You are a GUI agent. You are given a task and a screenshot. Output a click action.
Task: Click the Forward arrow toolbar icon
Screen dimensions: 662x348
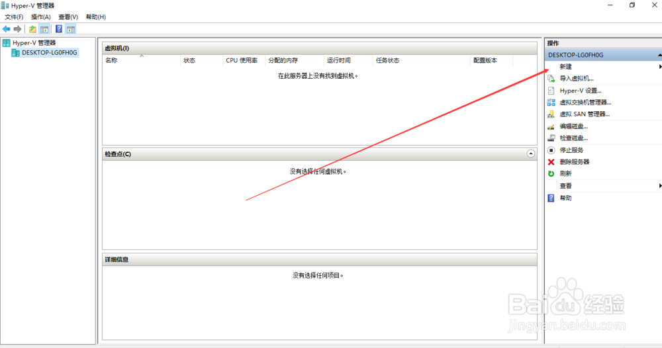pyautogui.click(x=17, y=29)
